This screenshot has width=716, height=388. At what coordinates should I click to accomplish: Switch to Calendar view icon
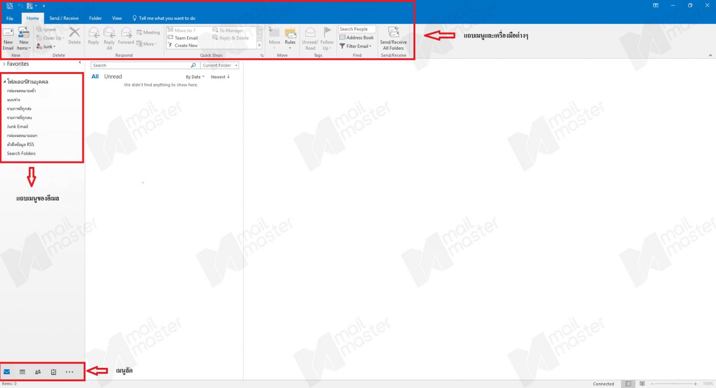(22, 372)
